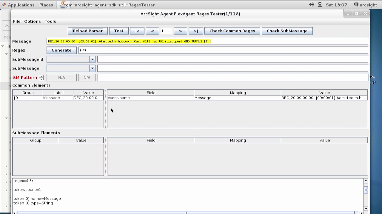
Task: Click the horizontal scrollbar left arrow
Action: pyautogui.click(x=15, y=213)
